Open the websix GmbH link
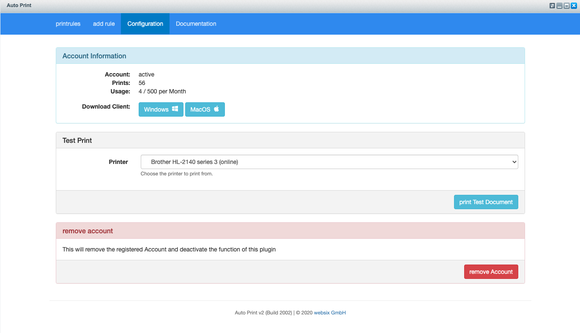Viewport: 580px width, 333px height. click(x=330, y=313)
